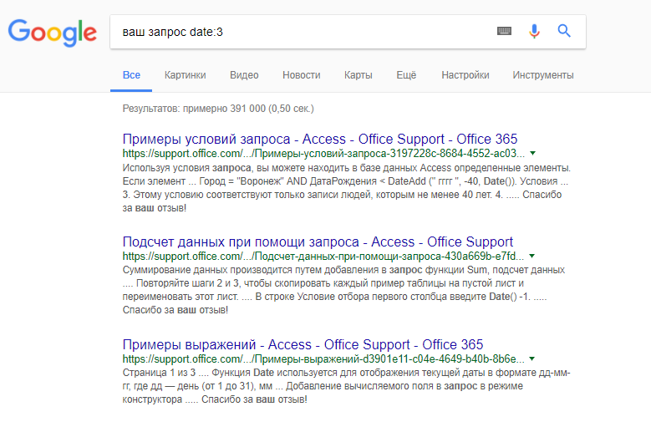
Task: Click URL support.office.com Примеры-выражений
Action: click(x=323, y=358)
